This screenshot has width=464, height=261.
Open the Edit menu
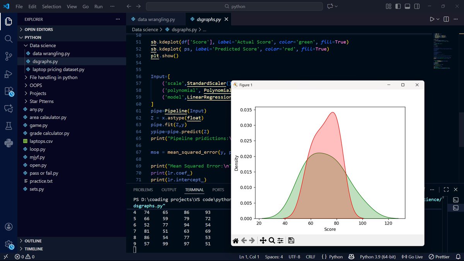(x=32, y=7)
